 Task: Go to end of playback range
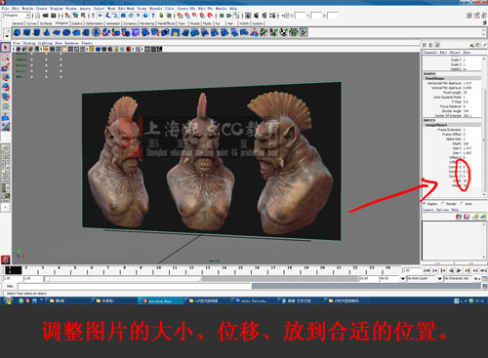pyautogui.click(x=483, y=270)
